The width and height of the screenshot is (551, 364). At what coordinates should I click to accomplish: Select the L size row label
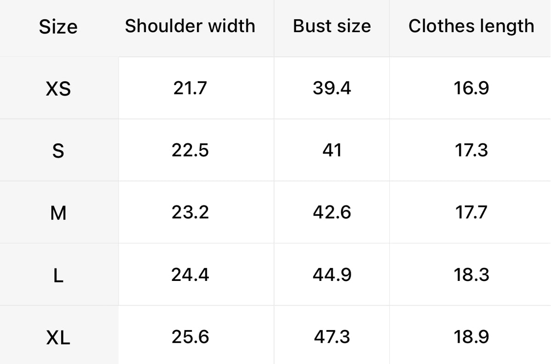click(x=58, y=275)
